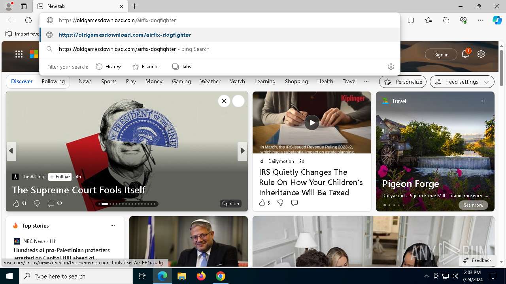This screenshot has width=506, height=284.
Task: Open the Windows Start menu
Action: pos(9,276)
